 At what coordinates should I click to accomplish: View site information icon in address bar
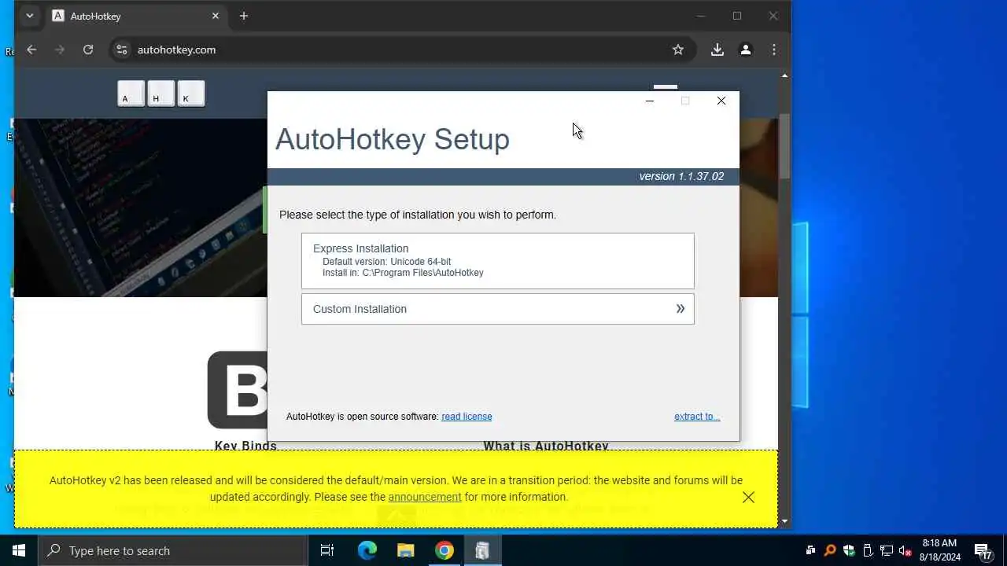pos(121,50)
